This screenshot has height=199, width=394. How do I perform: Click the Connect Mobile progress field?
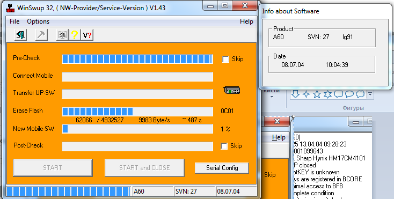point(137,77)
